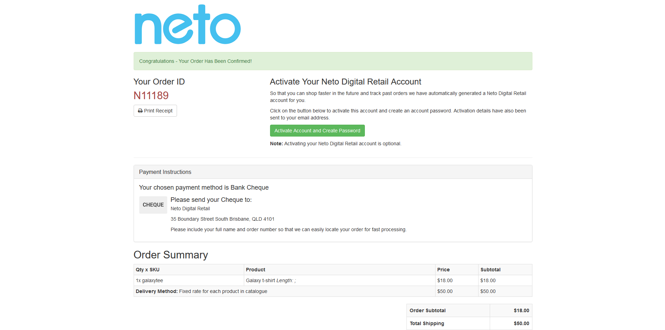Click the delivery price $50.00 cell
The width and height of the screenshot is (665, 330).
click(x=457, y=291)
